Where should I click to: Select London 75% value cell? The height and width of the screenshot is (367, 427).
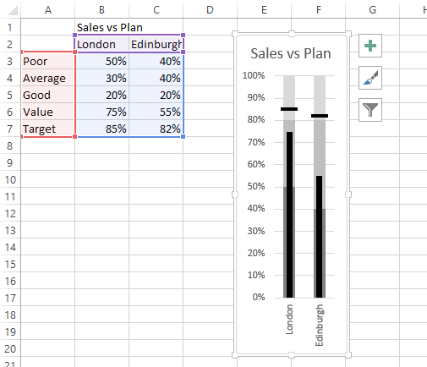click(x=102, y=112)
